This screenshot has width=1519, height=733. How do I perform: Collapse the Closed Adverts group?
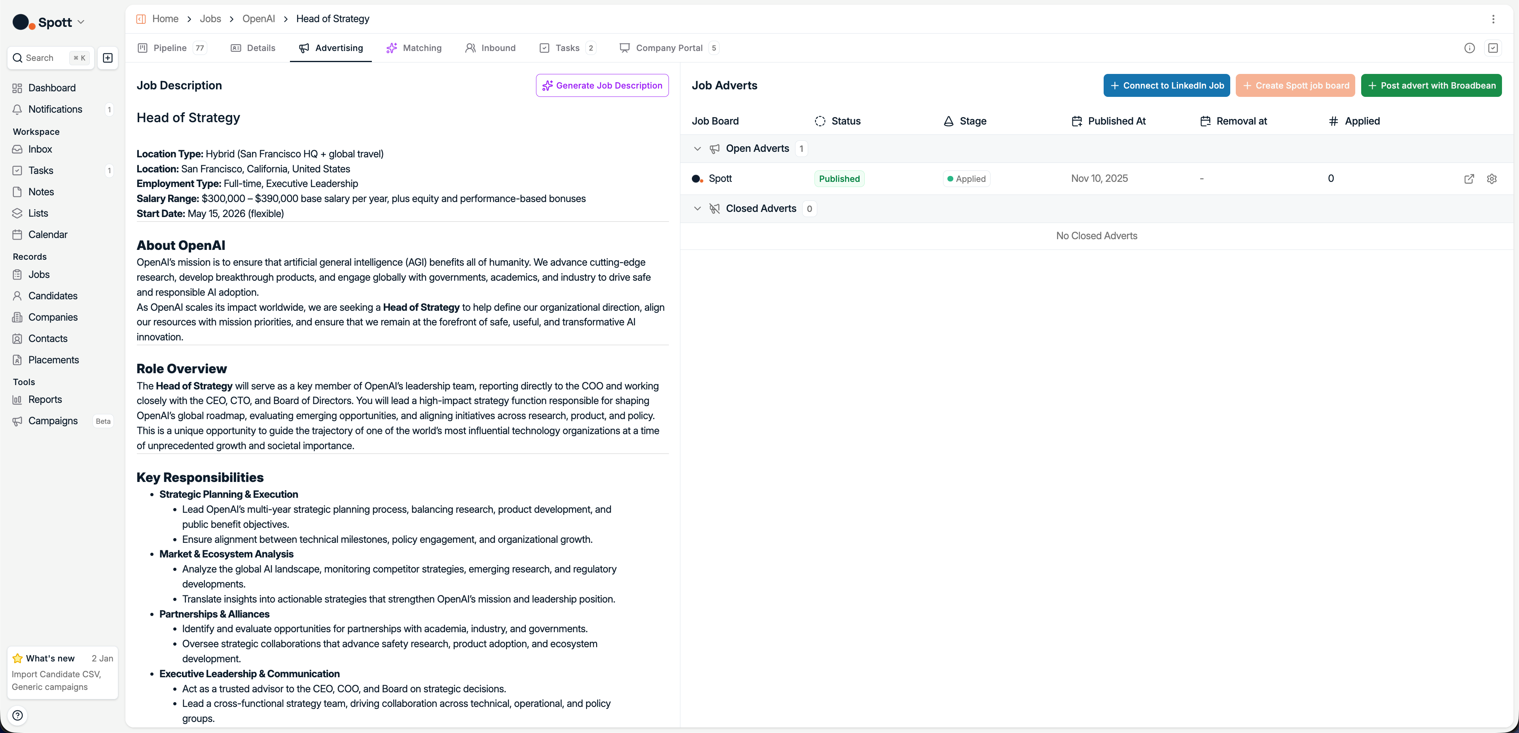tap(697, 209)
